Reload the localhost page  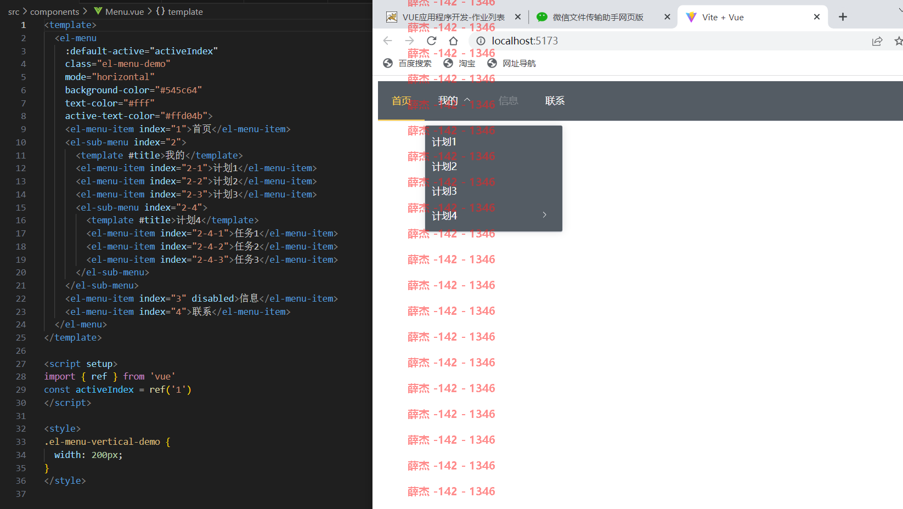pyautogui.click(x=431, y=41)
